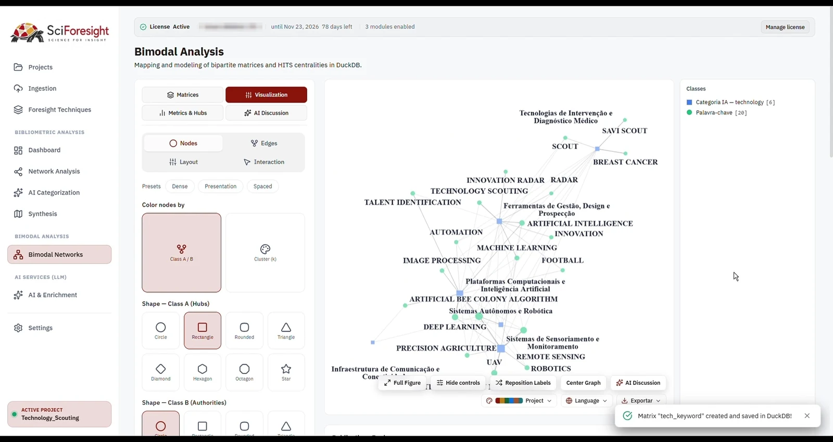Select the Edges settings tab
The height and width of the screenshot is (442, 833).
click(264, 144)
